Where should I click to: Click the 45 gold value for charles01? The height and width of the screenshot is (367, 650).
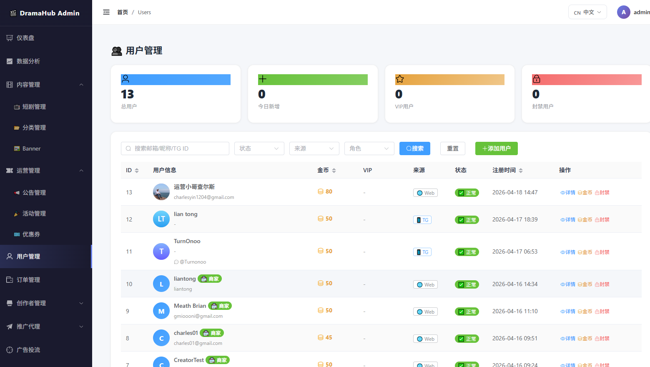329,337
